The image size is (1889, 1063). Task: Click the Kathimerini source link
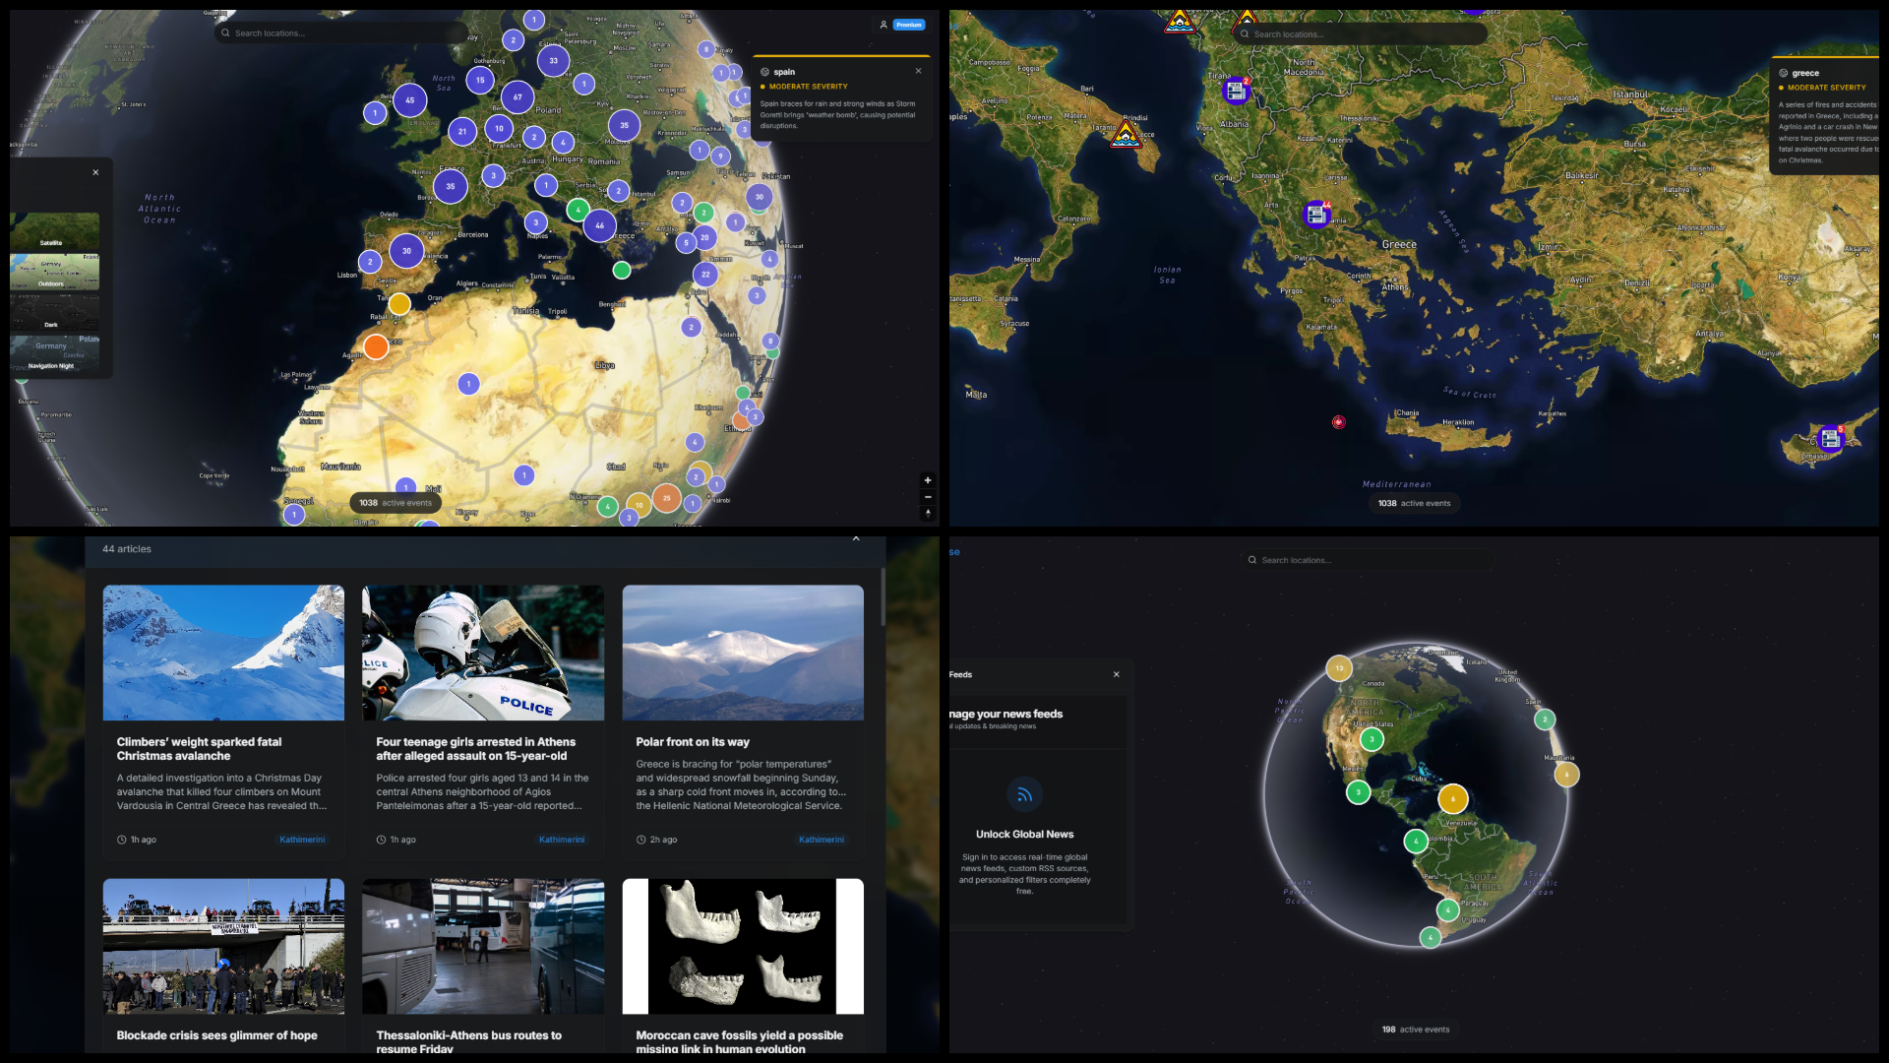pyautogui.click(x=302, y=840)
